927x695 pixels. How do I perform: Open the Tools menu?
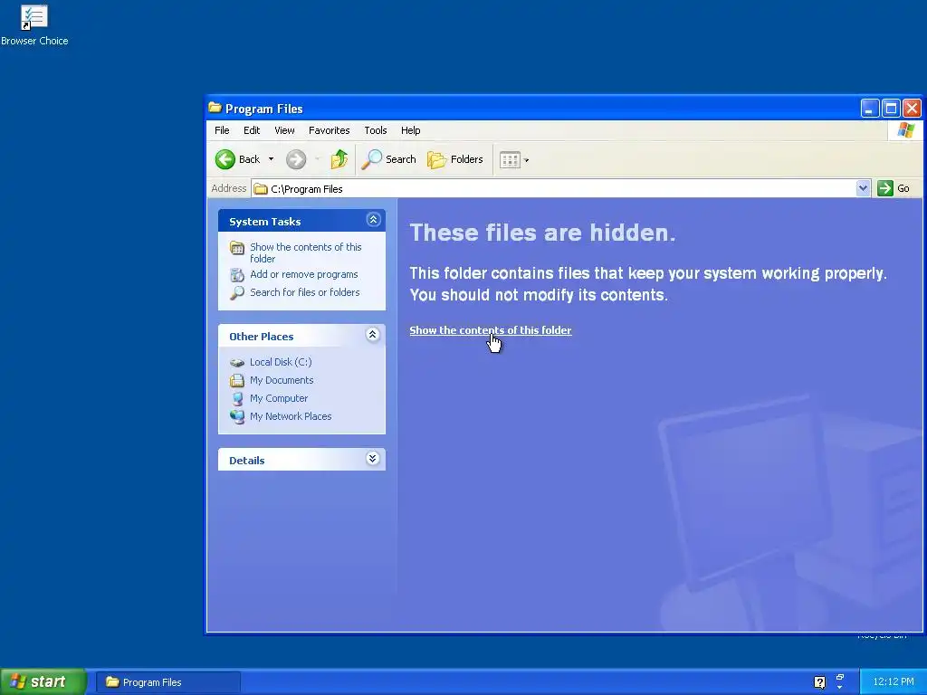point(376,130)
